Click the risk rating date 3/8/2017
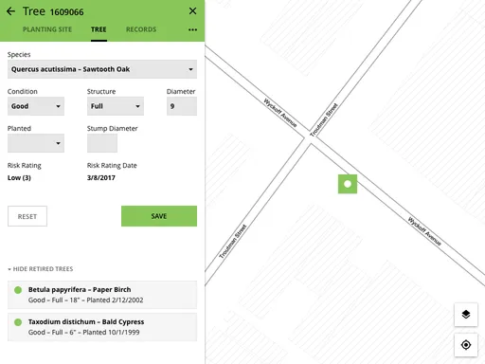Screen dimensions: 485x364 [101, 178]
